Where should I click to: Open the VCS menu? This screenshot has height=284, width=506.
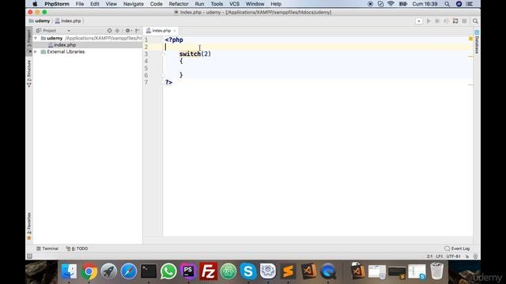[234, 4]
